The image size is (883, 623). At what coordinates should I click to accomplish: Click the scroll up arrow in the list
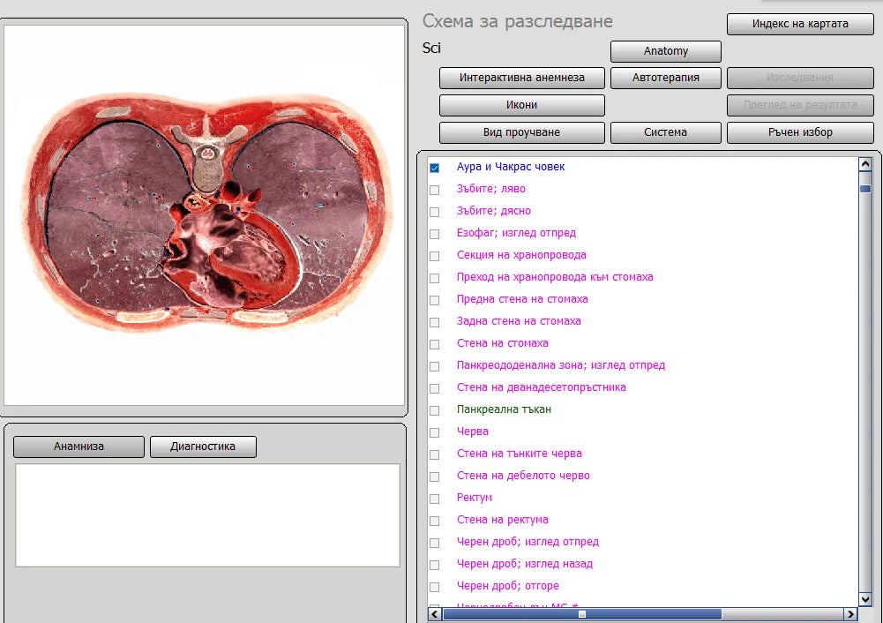[864, 165]
